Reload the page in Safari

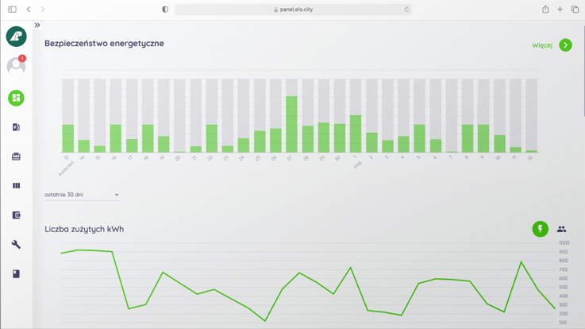406,10
